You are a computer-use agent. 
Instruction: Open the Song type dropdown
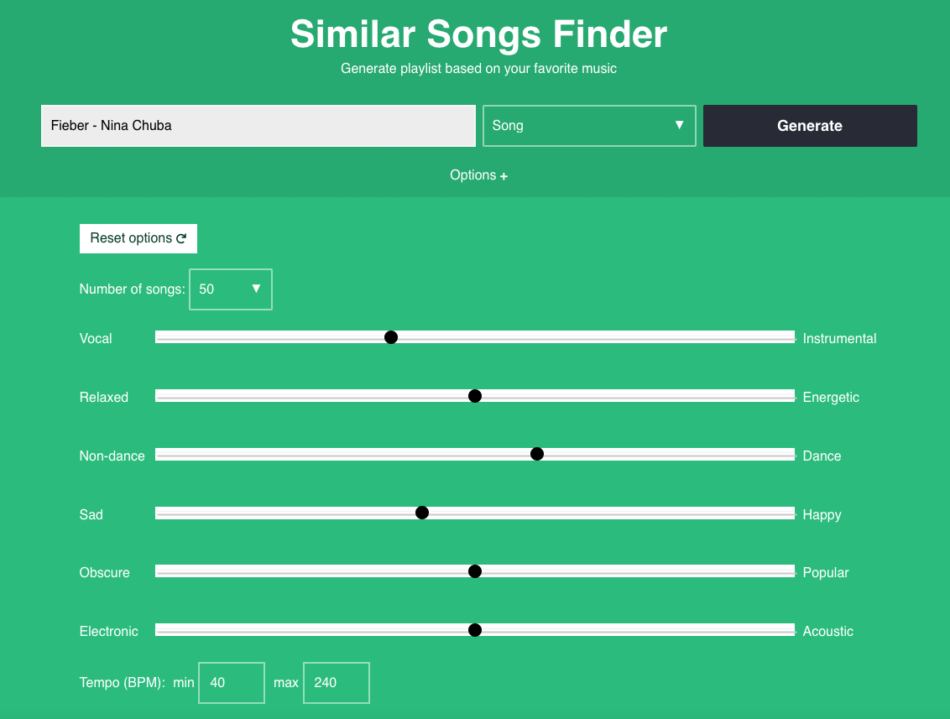pos(589,125)
